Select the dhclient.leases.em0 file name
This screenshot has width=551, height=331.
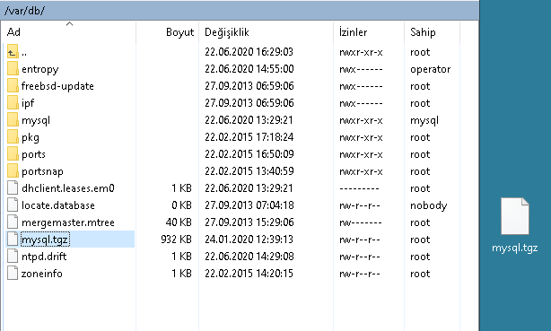coord(68,188)
